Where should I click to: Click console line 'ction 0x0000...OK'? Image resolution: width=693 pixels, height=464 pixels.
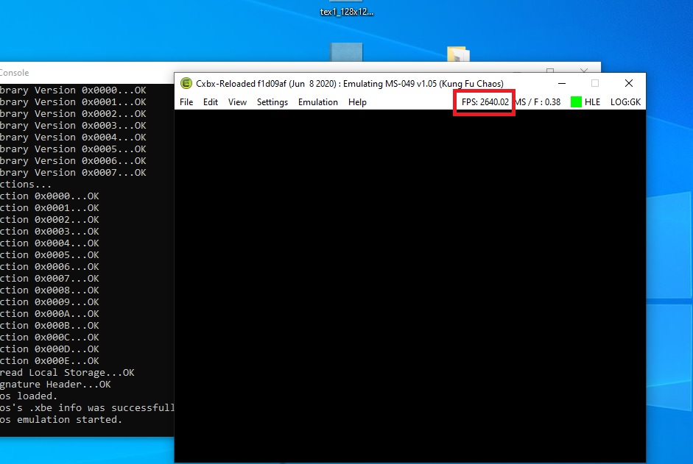point(49,196)
